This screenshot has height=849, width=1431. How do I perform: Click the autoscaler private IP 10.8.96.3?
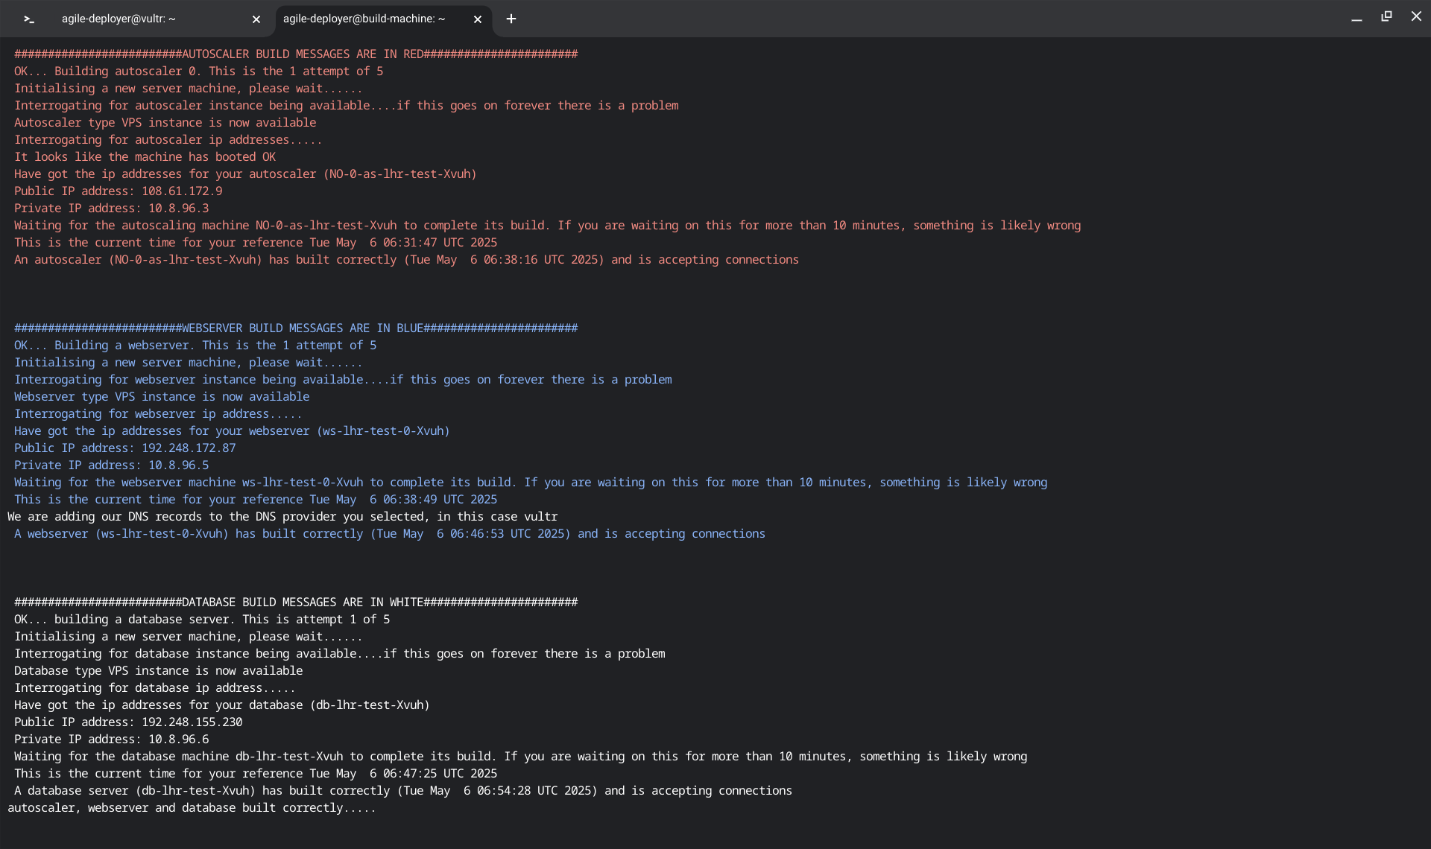point(178,209)
